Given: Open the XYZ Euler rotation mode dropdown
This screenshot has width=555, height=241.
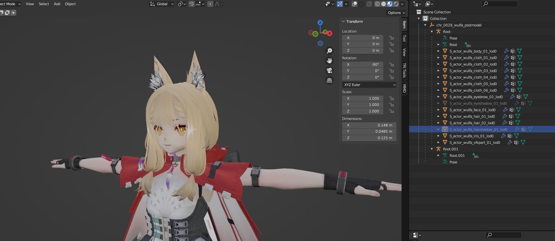Looking at the screenshot, I should pos(369,85).
